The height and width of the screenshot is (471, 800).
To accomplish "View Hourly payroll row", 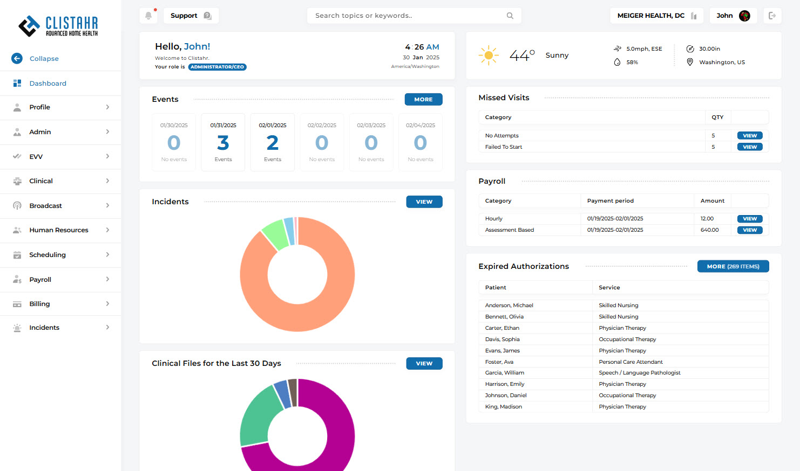I will [750, 219].
